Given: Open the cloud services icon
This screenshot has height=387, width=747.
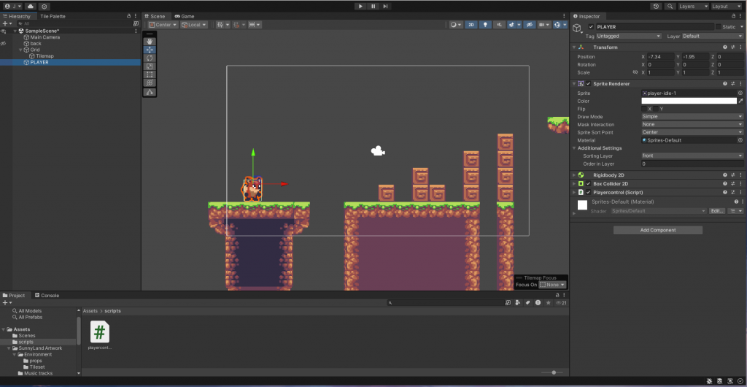Looking at the screenshot, I should pyautogui.click(x=31, y=6).
